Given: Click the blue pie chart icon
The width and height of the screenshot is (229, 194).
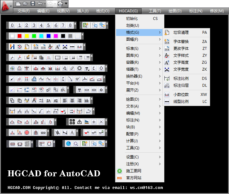Looking at the screenshot, I should coord(68,144).
